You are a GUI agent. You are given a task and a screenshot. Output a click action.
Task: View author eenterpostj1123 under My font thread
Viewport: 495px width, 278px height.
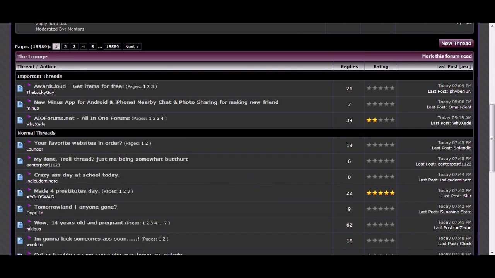point(43,165)
